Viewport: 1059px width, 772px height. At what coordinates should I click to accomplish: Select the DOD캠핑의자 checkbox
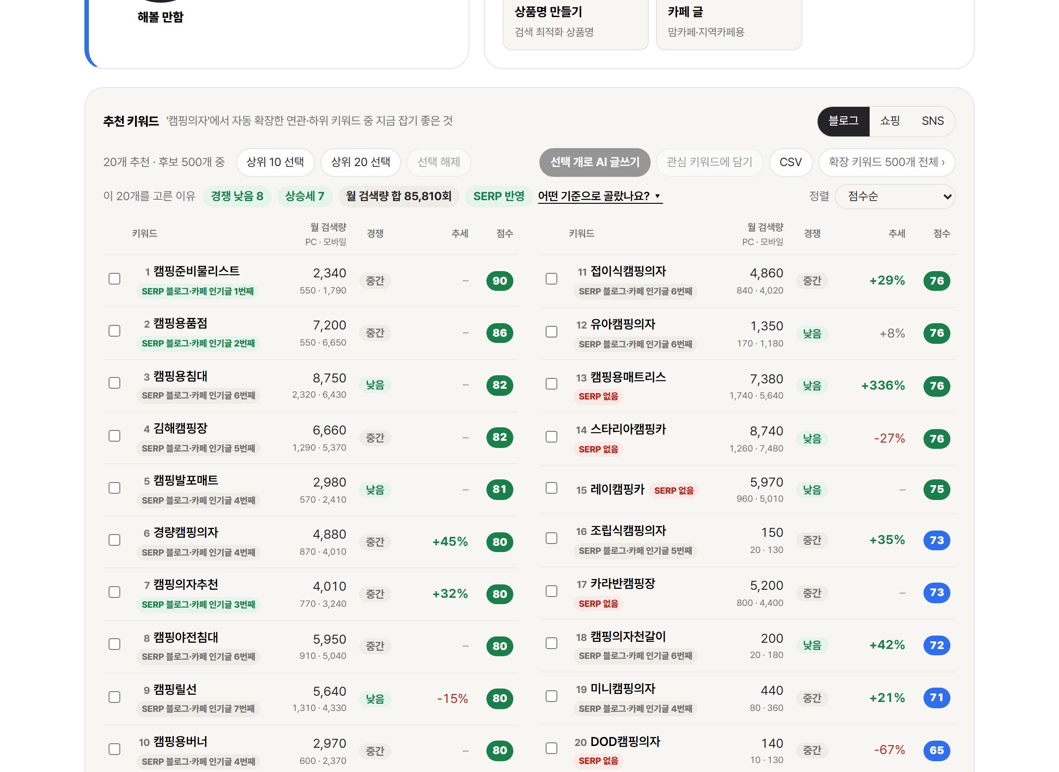pos(551,748)
